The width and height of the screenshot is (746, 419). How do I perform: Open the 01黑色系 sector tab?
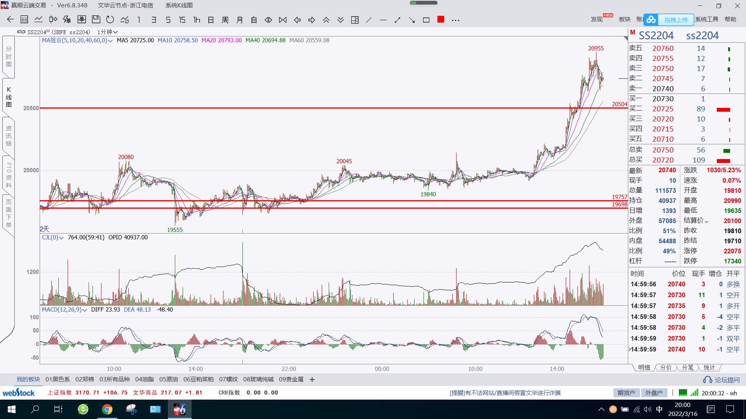58,379
